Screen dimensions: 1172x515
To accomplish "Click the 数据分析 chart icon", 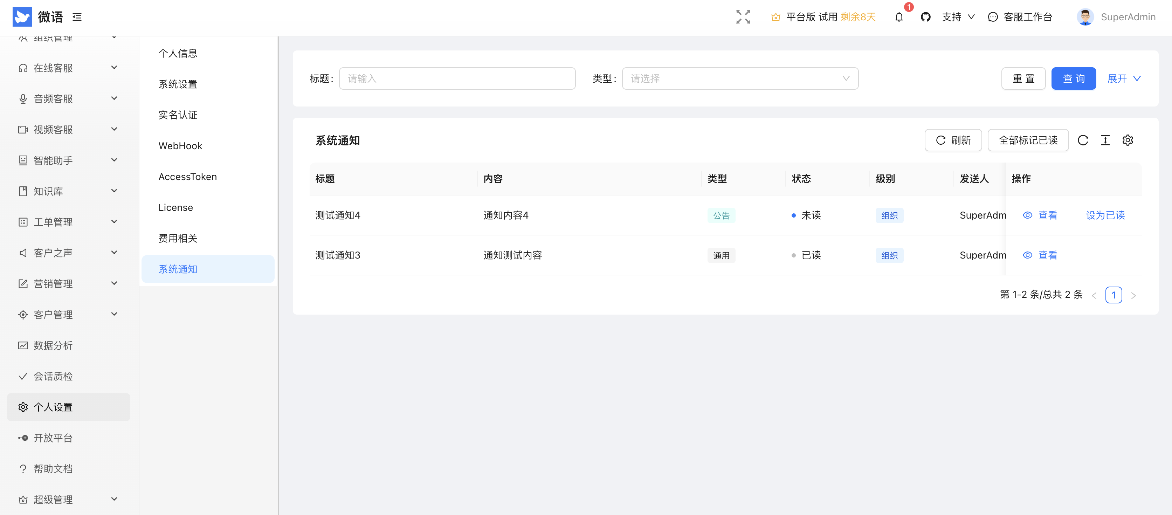I will pyautogui.click(x=23, y=345).
